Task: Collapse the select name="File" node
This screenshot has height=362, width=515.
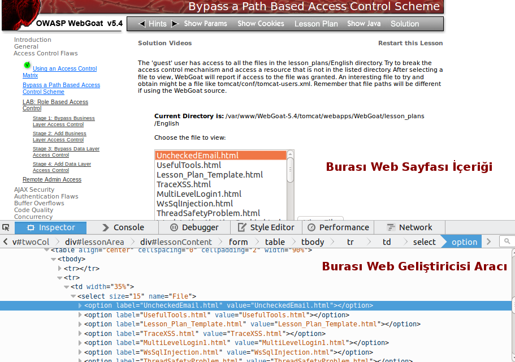Action: 73,296
